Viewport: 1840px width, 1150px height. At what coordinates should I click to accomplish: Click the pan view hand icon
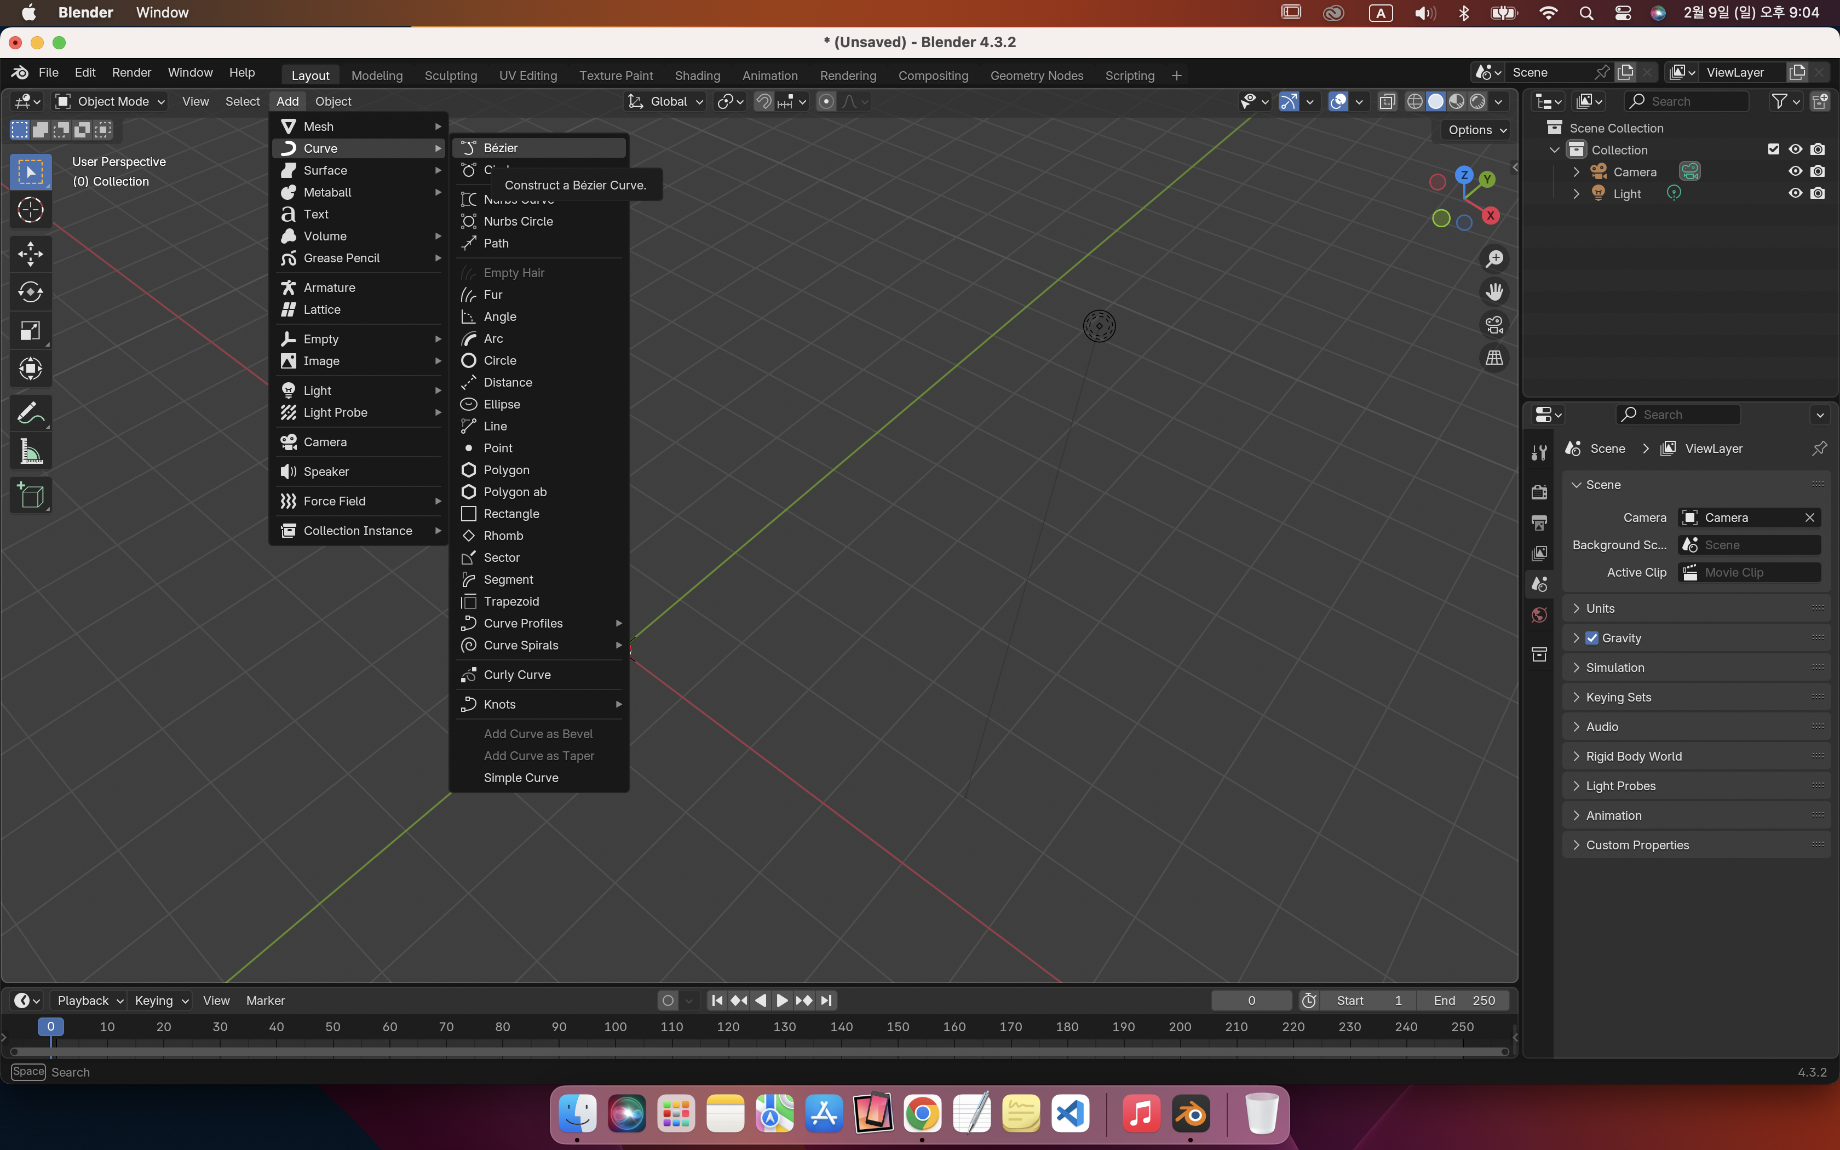pyautogui.click(x=1494, y=292)
